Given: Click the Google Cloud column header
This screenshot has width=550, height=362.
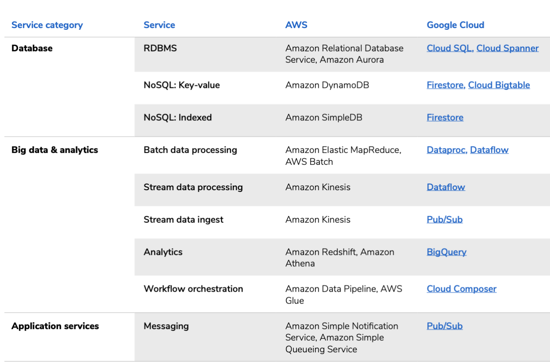Looking at the screenshot, I should coord(455,25).
